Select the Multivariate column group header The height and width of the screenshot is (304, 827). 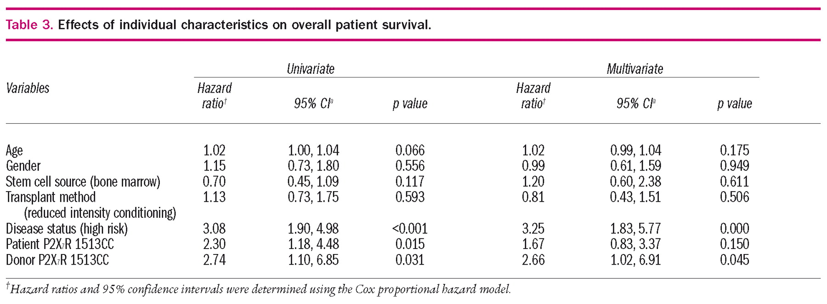(634, 69)
